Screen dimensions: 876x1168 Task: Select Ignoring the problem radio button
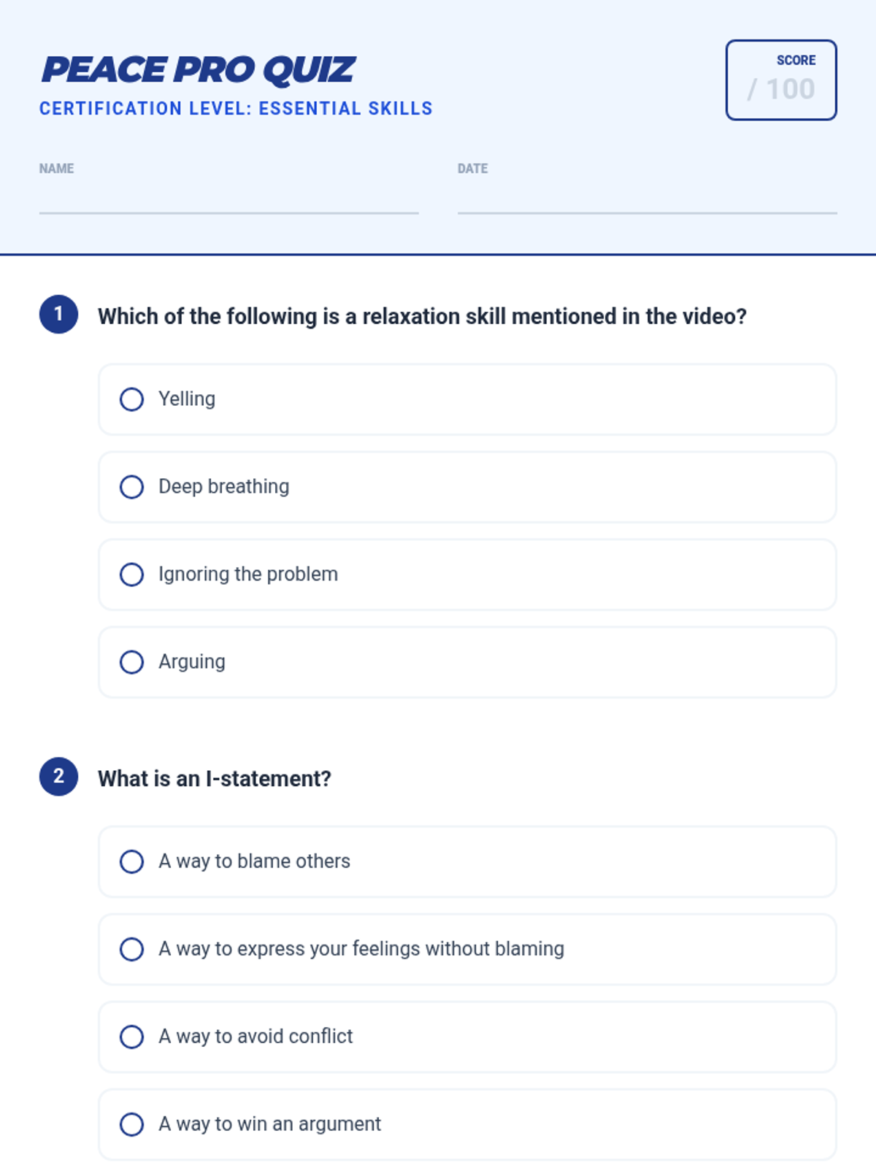pos(131,575)
